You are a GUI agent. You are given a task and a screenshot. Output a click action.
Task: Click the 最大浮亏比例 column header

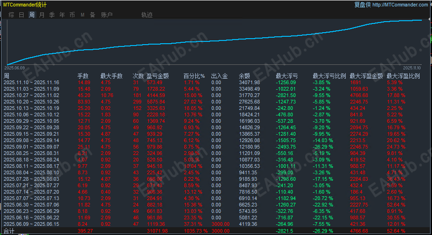pyautogui.click(x=329, y=76)
